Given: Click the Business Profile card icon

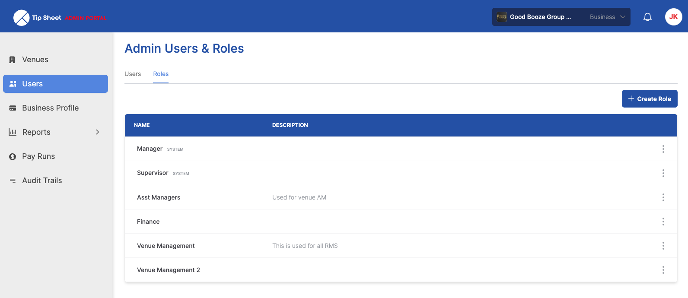Looking at the screenshot, I should tap(13, 108).
